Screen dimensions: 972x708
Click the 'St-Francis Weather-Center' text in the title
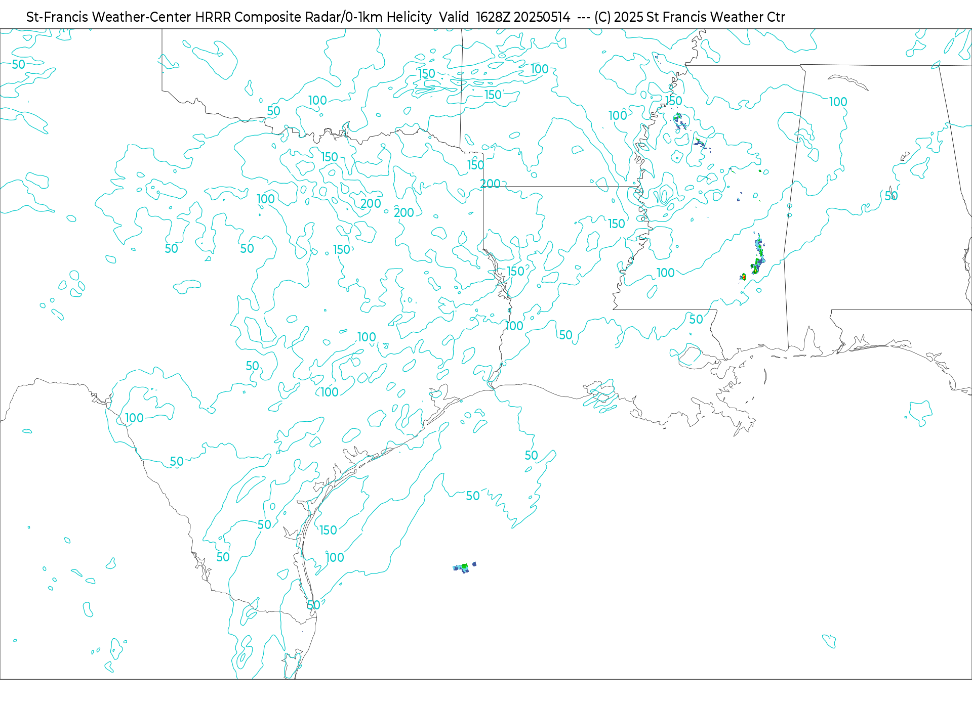108,17
